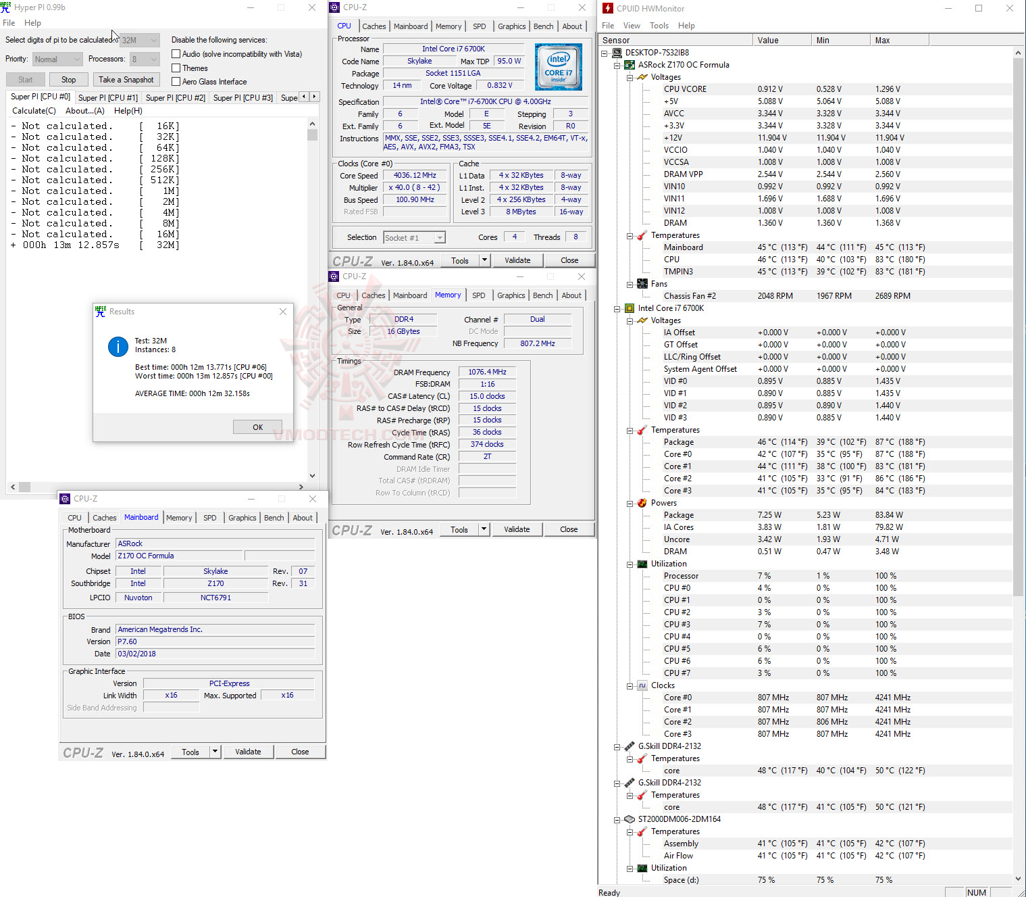Image resolution: width=1026 pixels, height=897 pixels.
Task: Click the Powers icon in the HWMonitor tree
Action: tap(641, 502)
